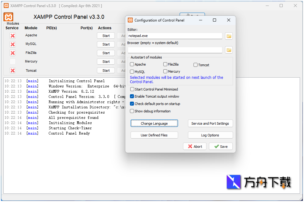Close the XAMPP main window

click(295, 6)
